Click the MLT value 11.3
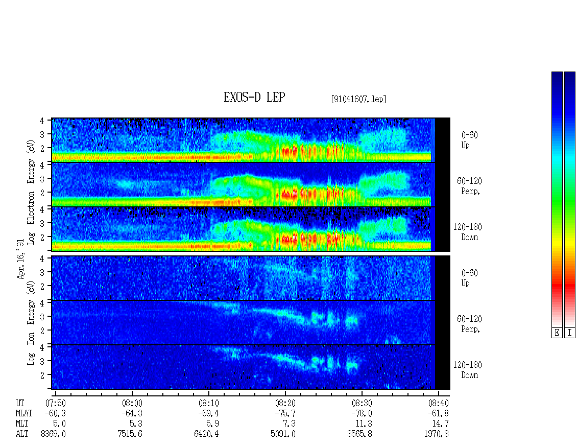This screenshot has height=447, width=577. [x=364, y=424]
